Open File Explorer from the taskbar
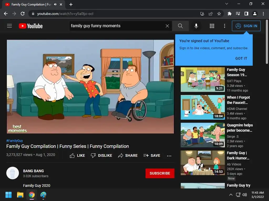This screenshot has width=269, height=201. [20, 195]
